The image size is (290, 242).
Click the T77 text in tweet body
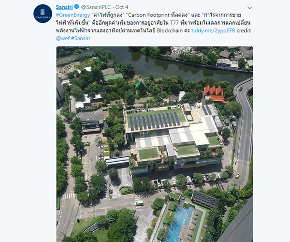[174, 23]
